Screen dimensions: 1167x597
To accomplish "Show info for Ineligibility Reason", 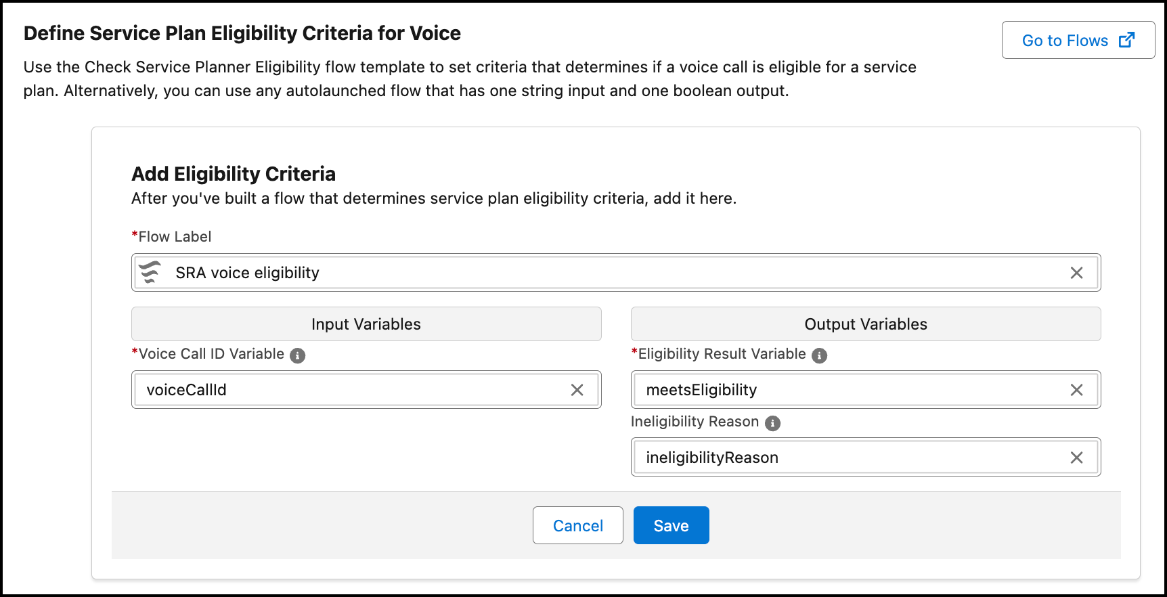I will click(772, 423).
